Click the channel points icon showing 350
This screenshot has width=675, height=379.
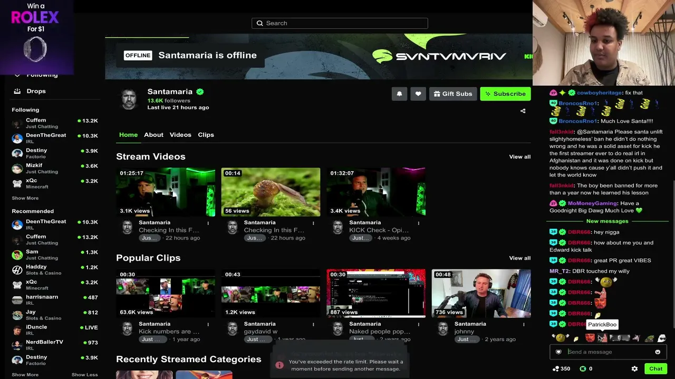[555, 369]
